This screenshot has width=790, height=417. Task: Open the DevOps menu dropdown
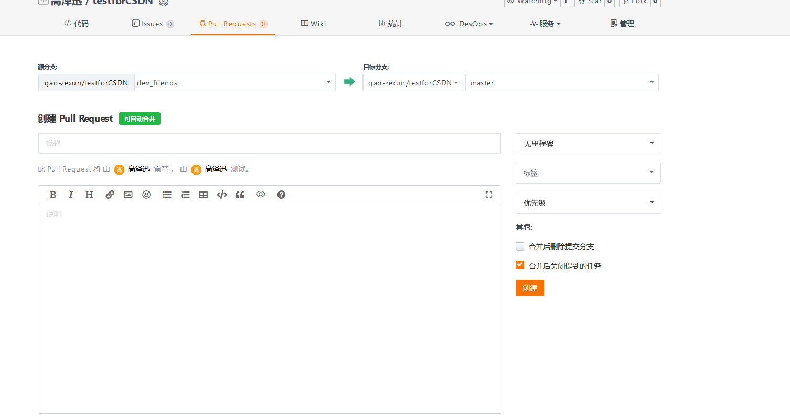(469, 24)
